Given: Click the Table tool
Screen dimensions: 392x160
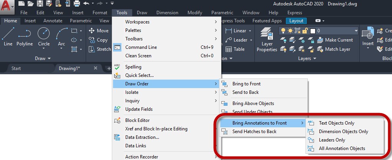Looking at the screenshot, I should coord(235,49).
